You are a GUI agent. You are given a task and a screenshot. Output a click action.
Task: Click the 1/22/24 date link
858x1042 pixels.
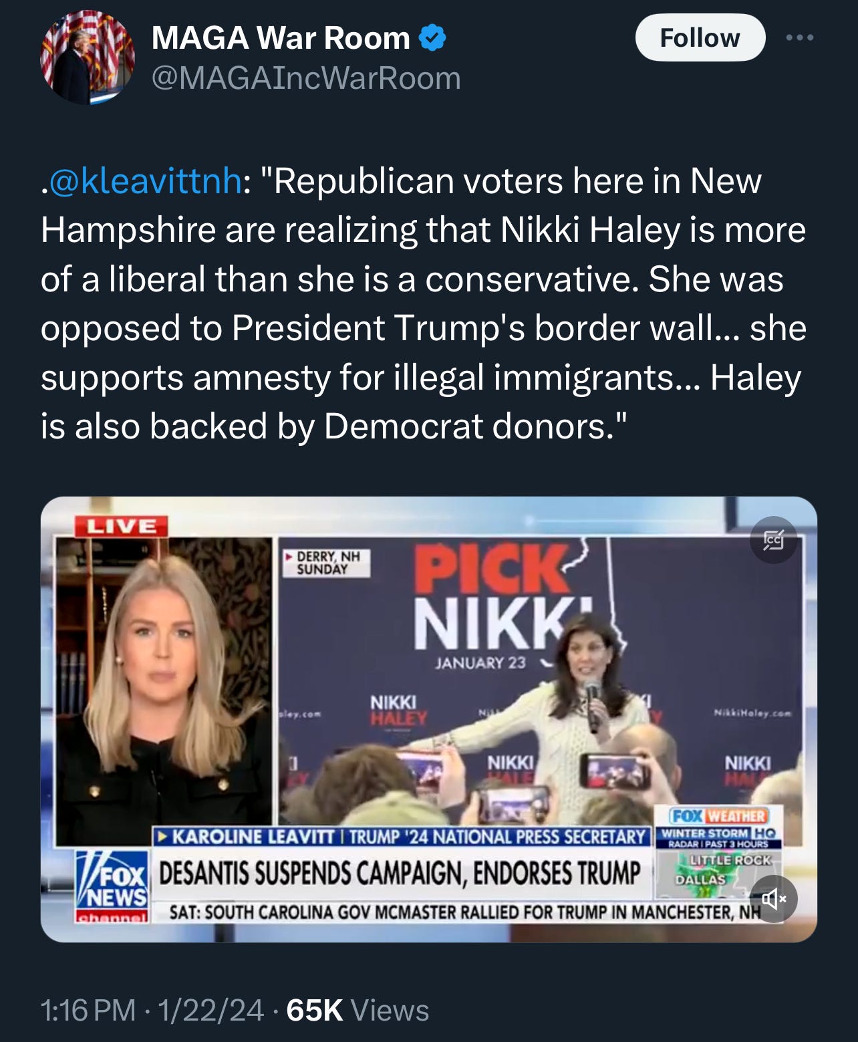click(x=210, y=1010)
